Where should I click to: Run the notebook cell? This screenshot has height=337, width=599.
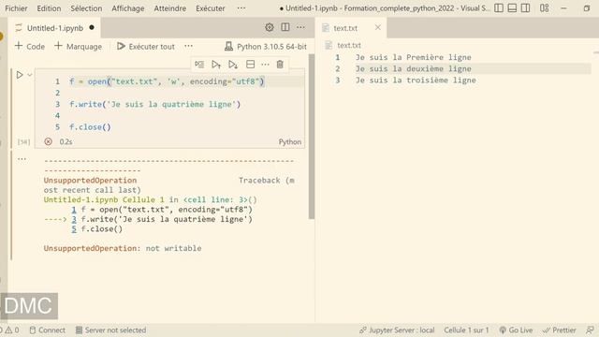coord(20,75)
